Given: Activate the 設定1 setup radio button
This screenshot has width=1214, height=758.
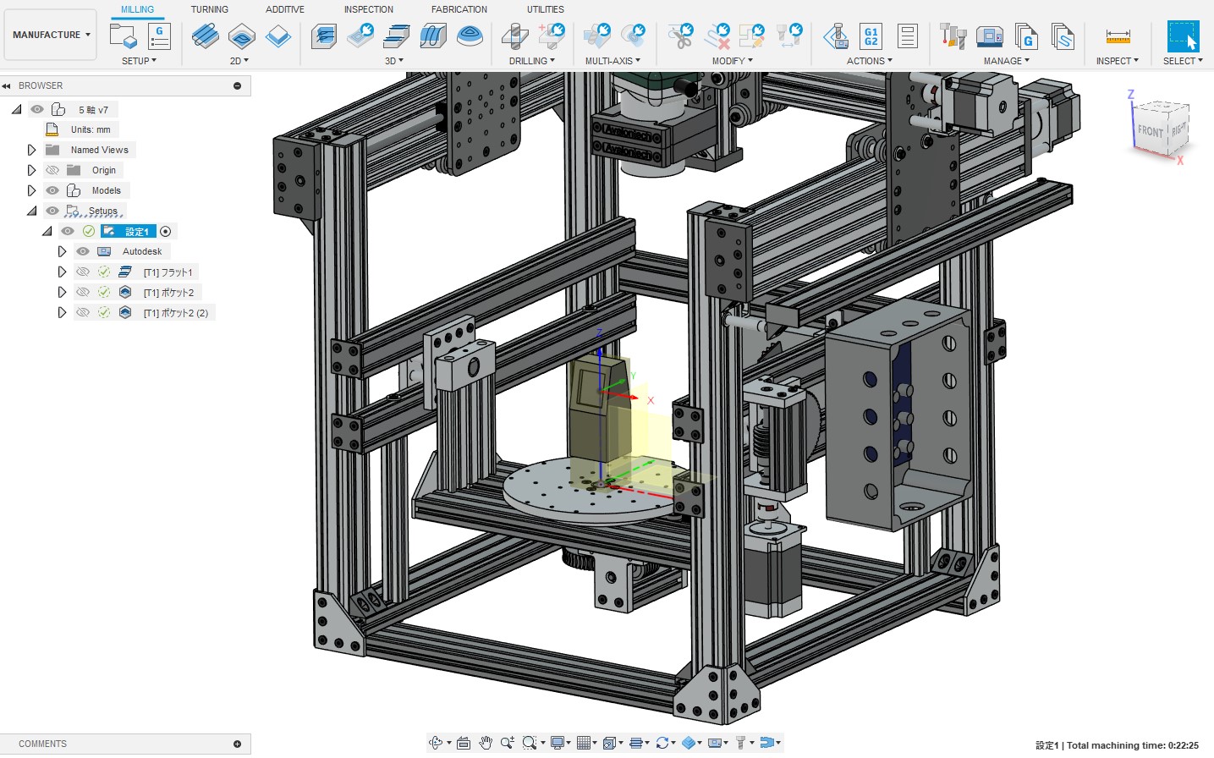Looking at the screenshot, I should tap(166, 231).
